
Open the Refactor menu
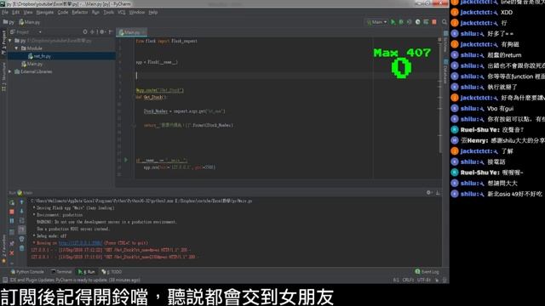tap(80, 12)
